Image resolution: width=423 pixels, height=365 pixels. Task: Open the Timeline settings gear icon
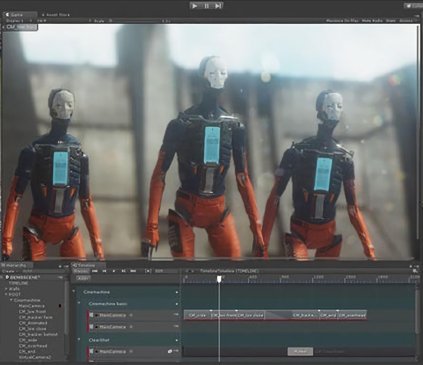tap(415, 271)
